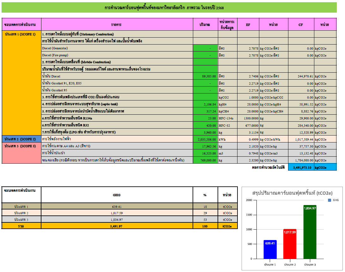Click the blue GHG legend swatch in chart
Viewport: 345px width, 272px height.
click(x=330, y=200)
